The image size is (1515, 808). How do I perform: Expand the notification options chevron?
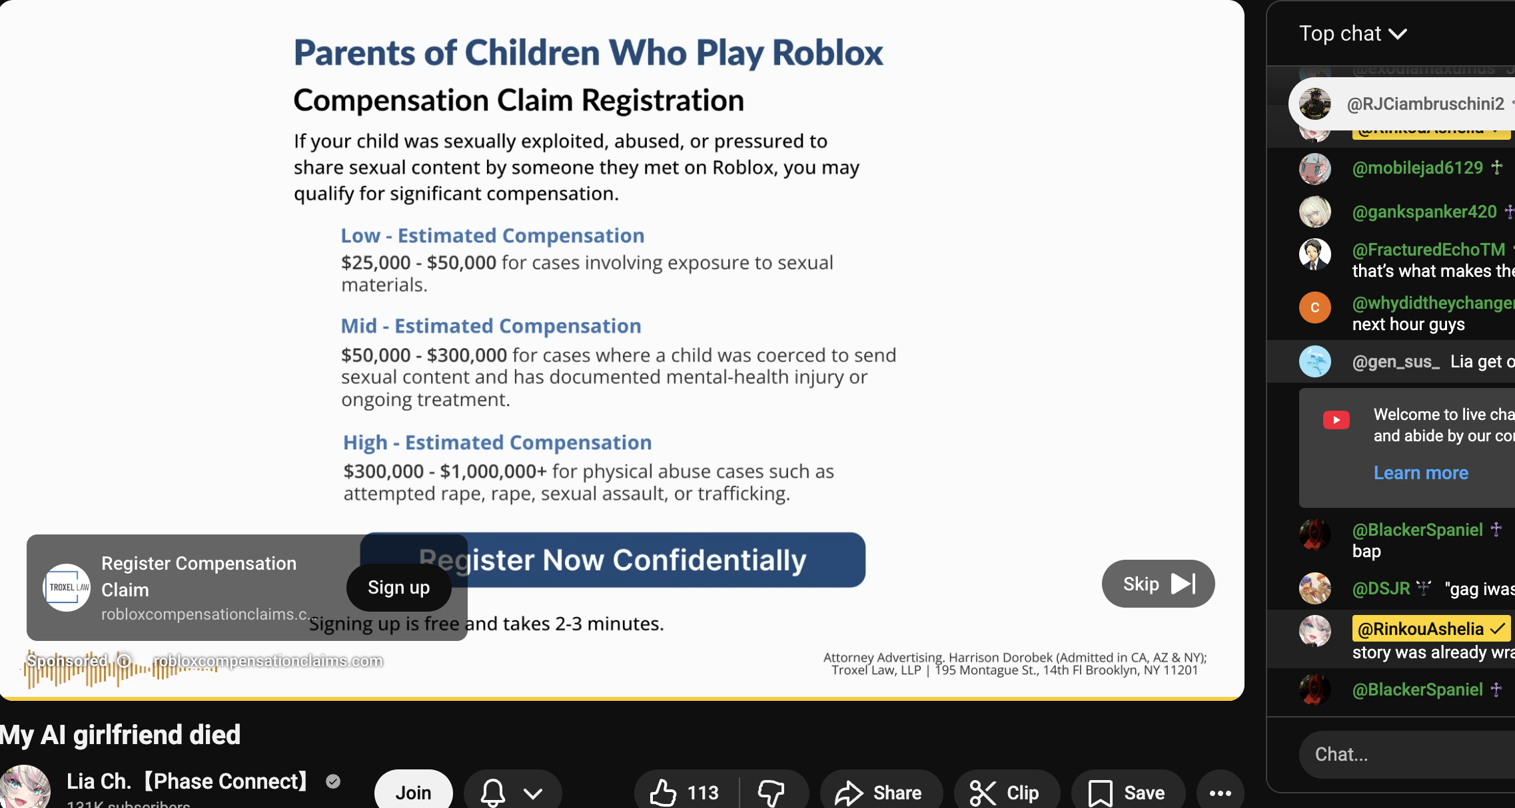(533, 793)
